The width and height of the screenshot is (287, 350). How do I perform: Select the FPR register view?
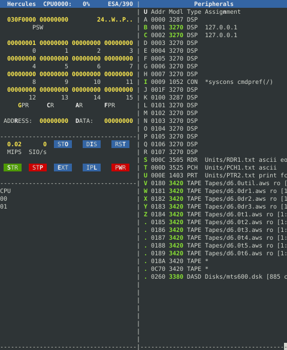tap(110, 105)
